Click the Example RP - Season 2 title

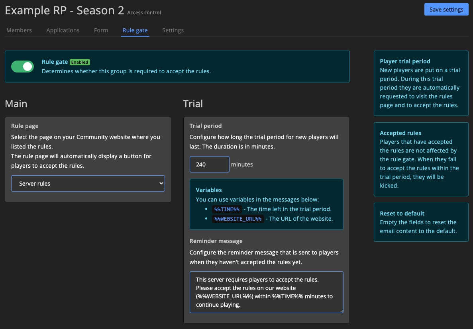coord(65,10)
